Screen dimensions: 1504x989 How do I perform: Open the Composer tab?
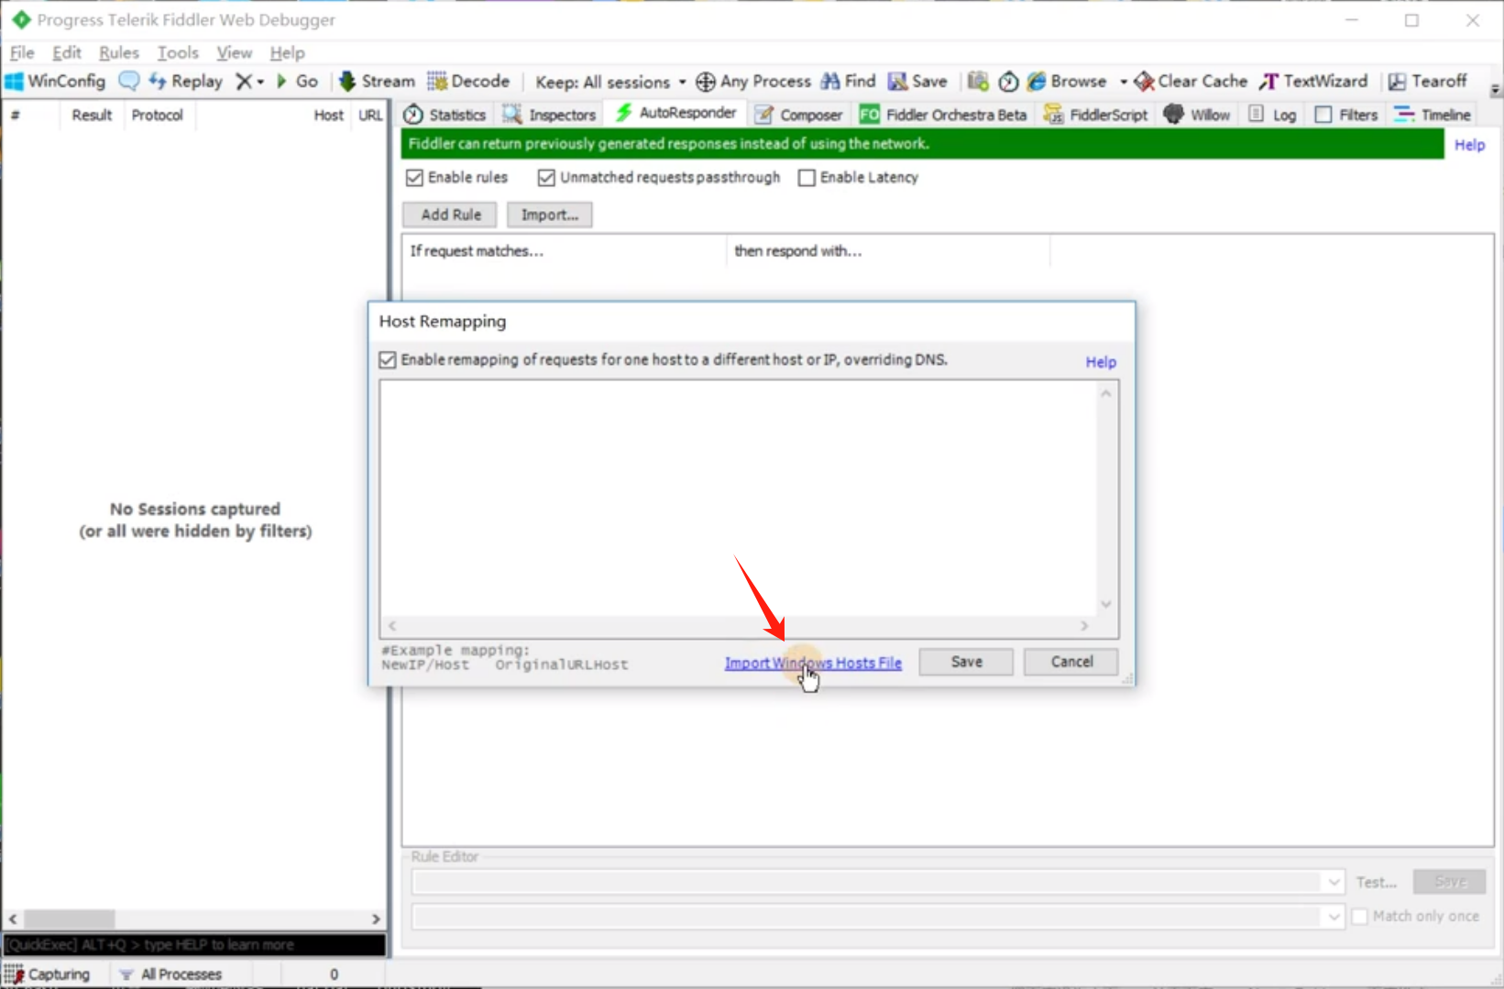click(x=798, y=115)
